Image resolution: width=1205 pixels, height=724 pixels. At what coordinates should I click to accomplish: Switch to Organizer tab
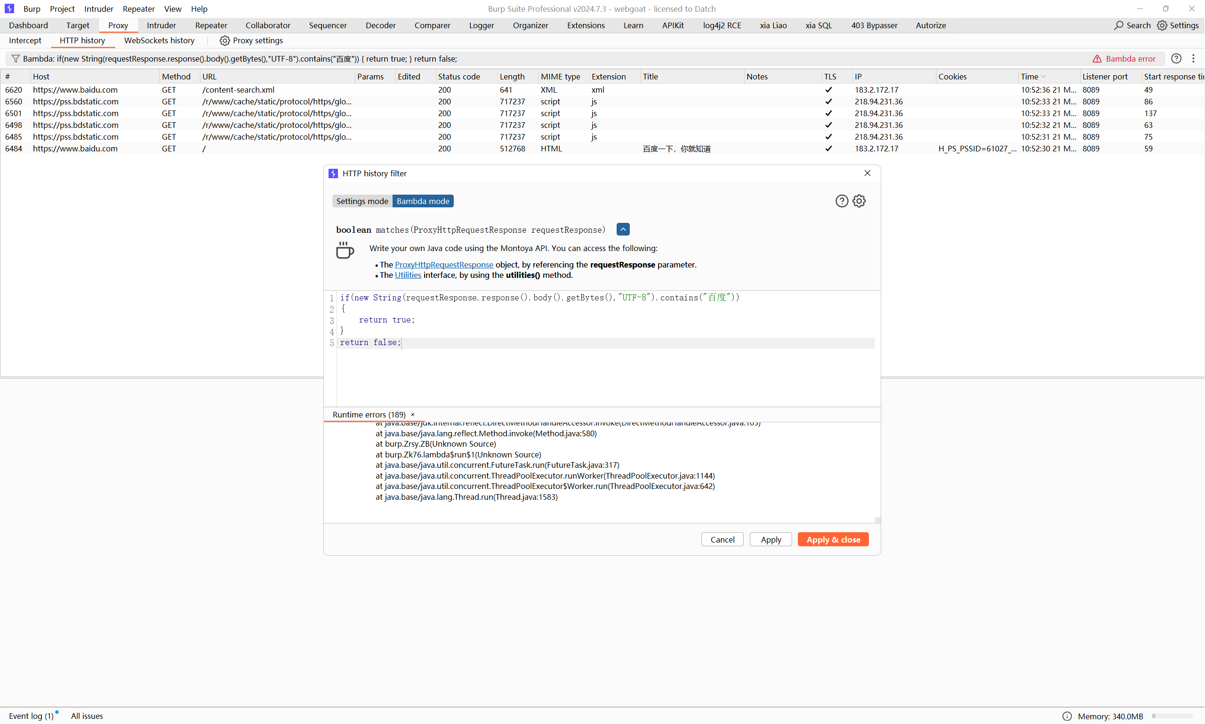point(530,25)
